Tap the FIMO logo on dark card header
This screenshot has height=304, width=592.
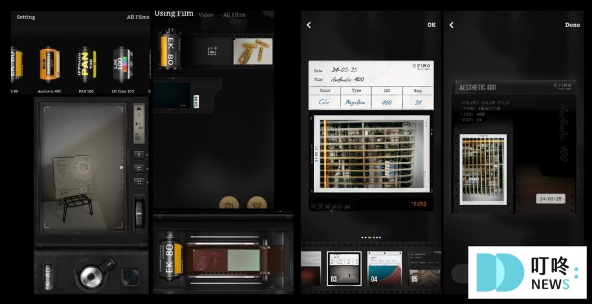[x=563, y=87]
